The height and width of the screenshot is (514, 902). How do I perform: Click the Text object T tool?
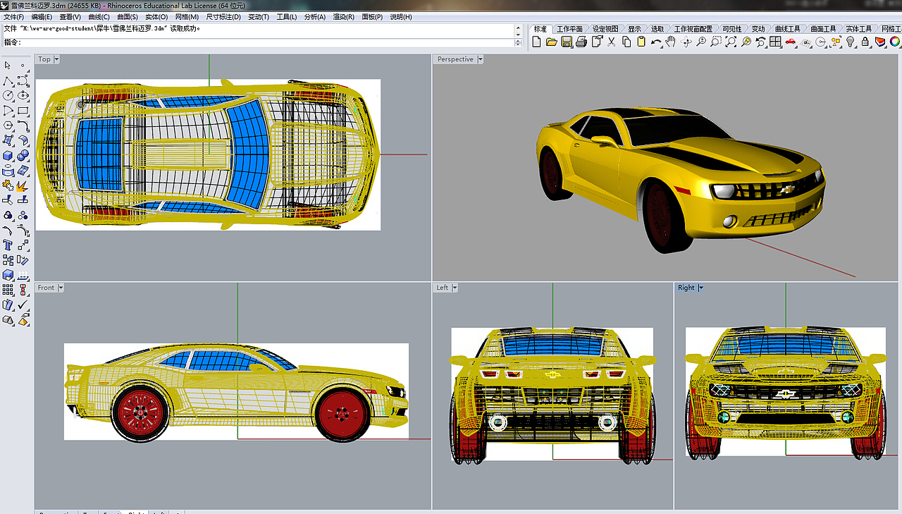(x=8, y=245)
